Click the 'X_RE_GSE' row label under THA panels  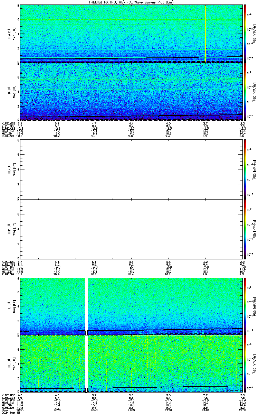click(x=8, y=123)
